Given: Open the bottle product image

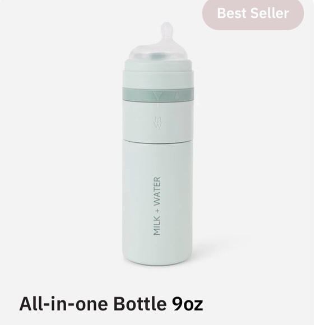Looking at the screenshot, I should point(159,143).
